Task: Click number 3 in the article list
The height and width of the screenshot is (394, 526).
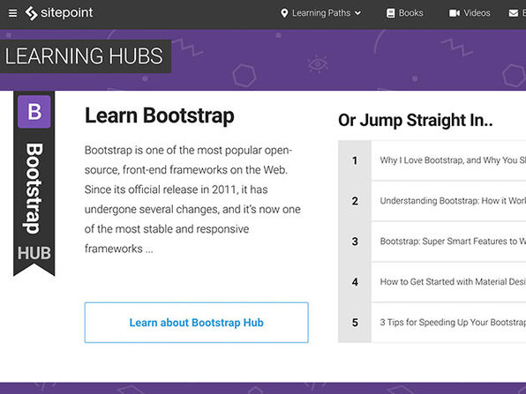Action: coord(355,242)
